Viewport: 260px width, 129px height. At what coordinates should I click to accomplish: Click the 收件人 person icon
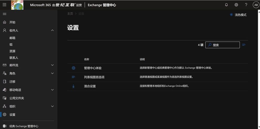coord(5,30)
